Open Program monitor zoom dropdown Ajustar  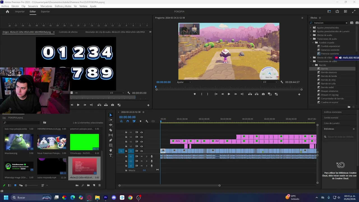click(x=184, y=82)
